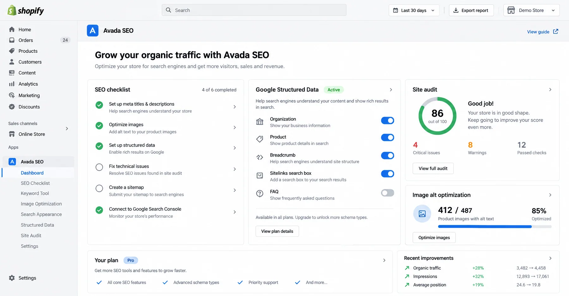The image size is (569, 296).
Task: Expand the Site audit card chevron
Action: (550, 90)
